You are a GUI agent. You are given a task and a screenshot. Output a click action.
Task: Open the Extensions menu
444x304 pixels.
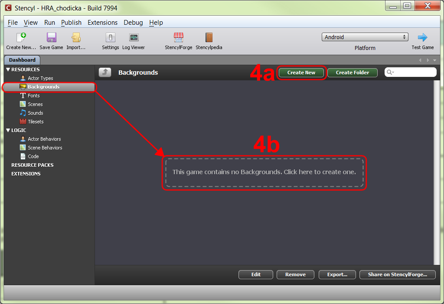(102, 23)
